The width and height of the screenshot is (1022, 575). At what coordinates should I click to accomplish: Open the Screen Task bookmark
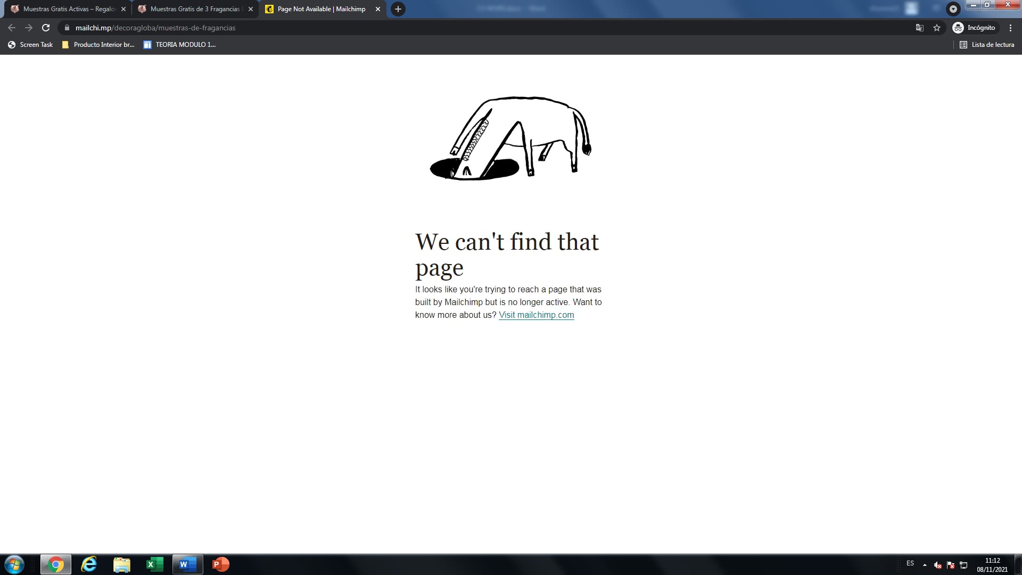point(31,45)
